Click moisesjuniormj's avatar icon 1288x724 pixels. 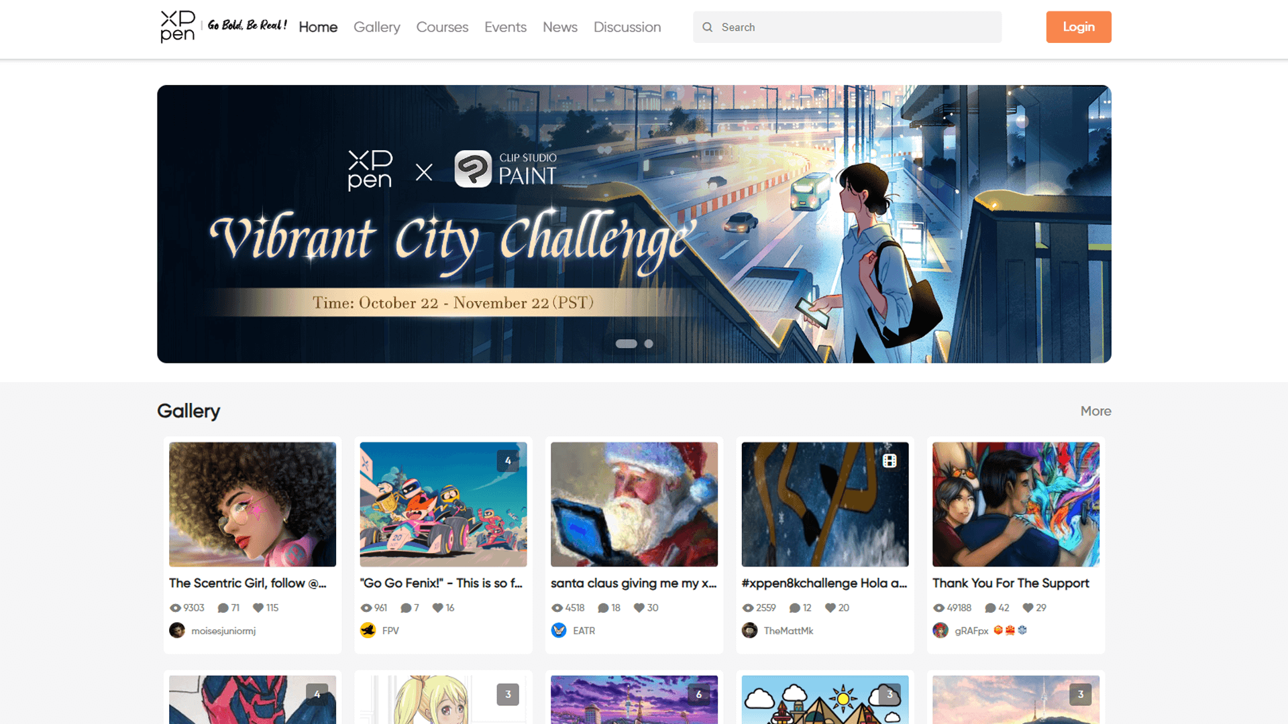pyautogui.click(x=177, y=631)
